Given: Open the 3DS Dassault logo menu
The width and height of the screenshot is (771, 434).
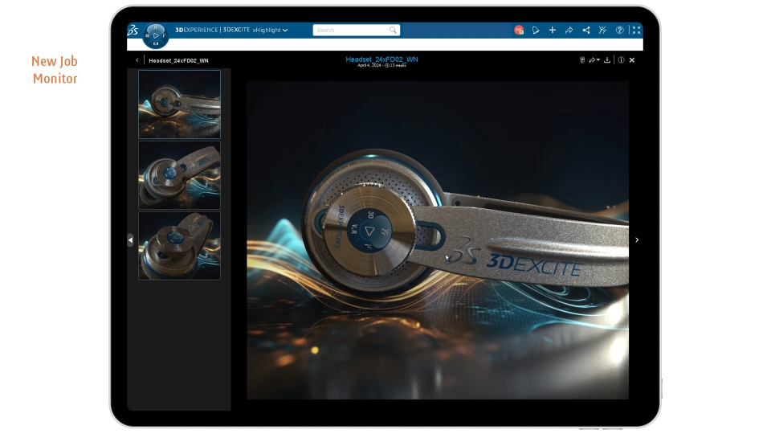Looking at the screenshot, I should (x=133, y=30).
